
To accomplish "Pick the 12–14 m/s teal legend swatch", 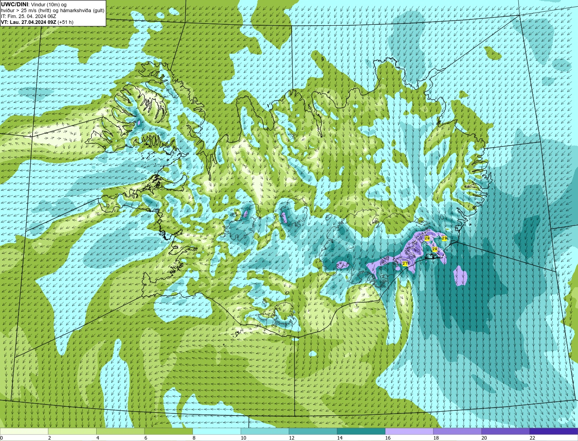I will [x=313, y=431].
